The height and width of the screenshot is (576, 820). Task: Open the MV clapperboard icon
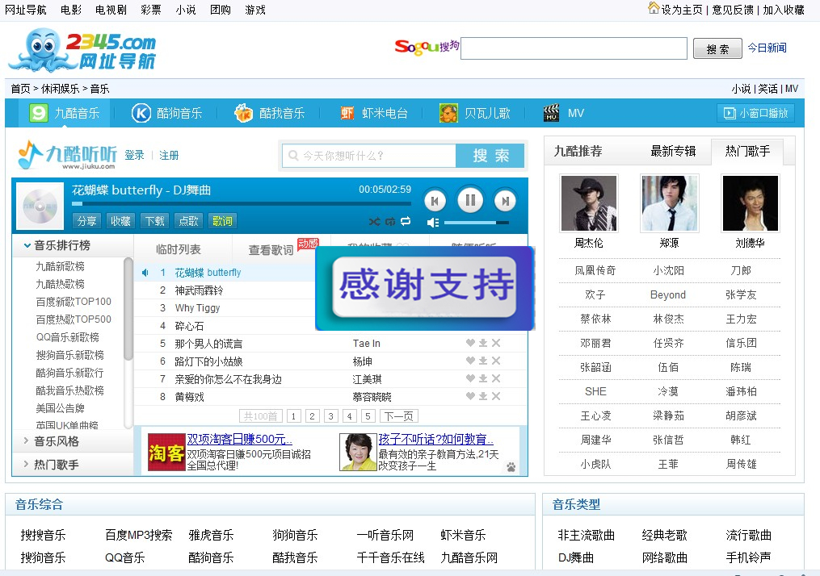[x=551, y=113]
